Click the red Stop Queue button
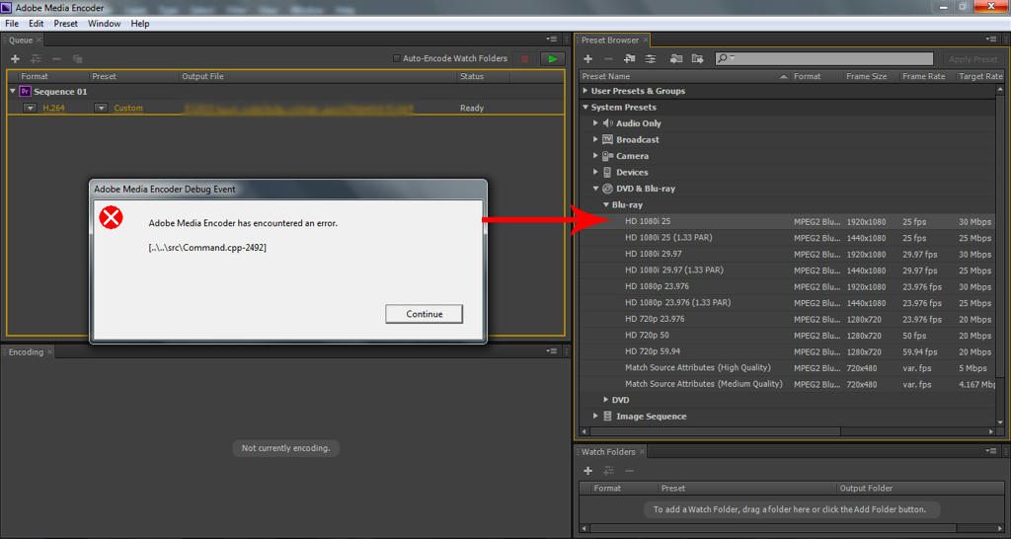 (525, 58)
